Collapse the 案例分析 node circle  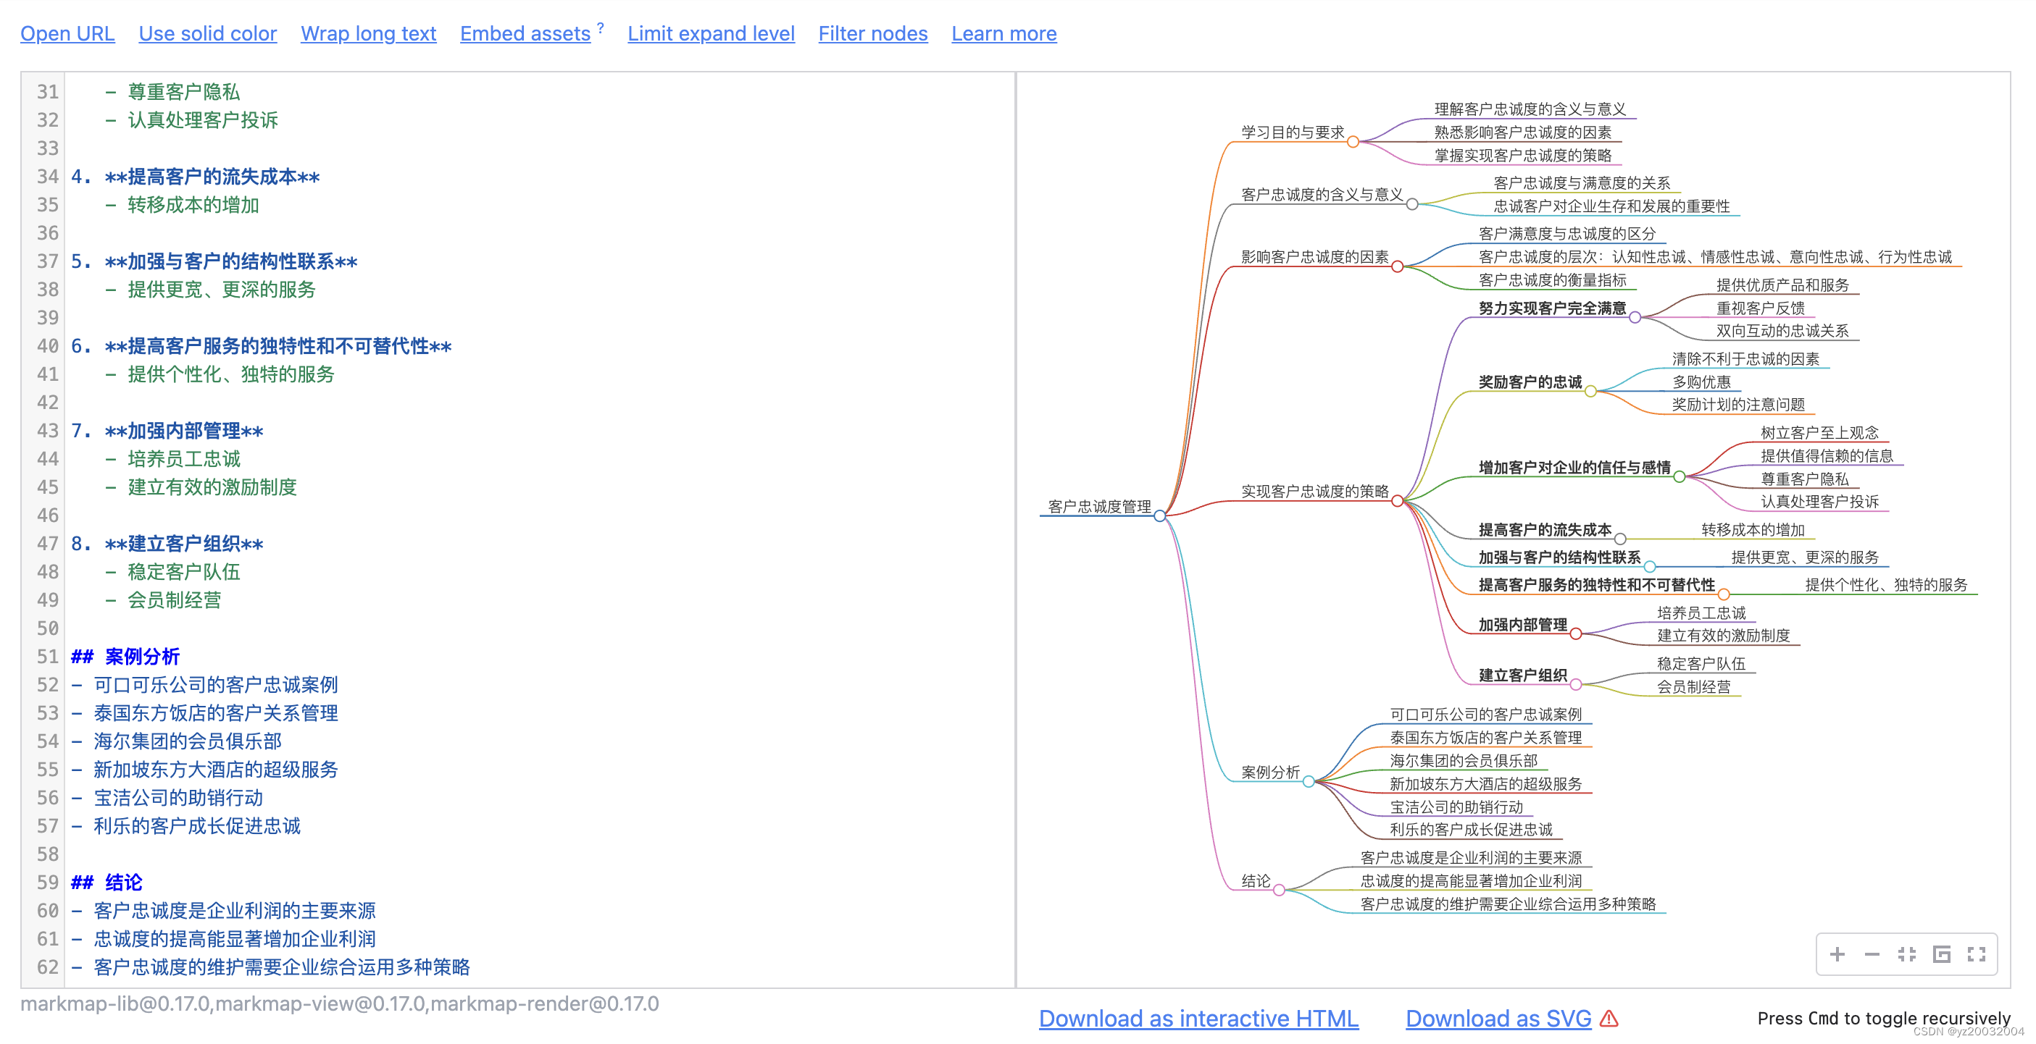point(1308,781)
